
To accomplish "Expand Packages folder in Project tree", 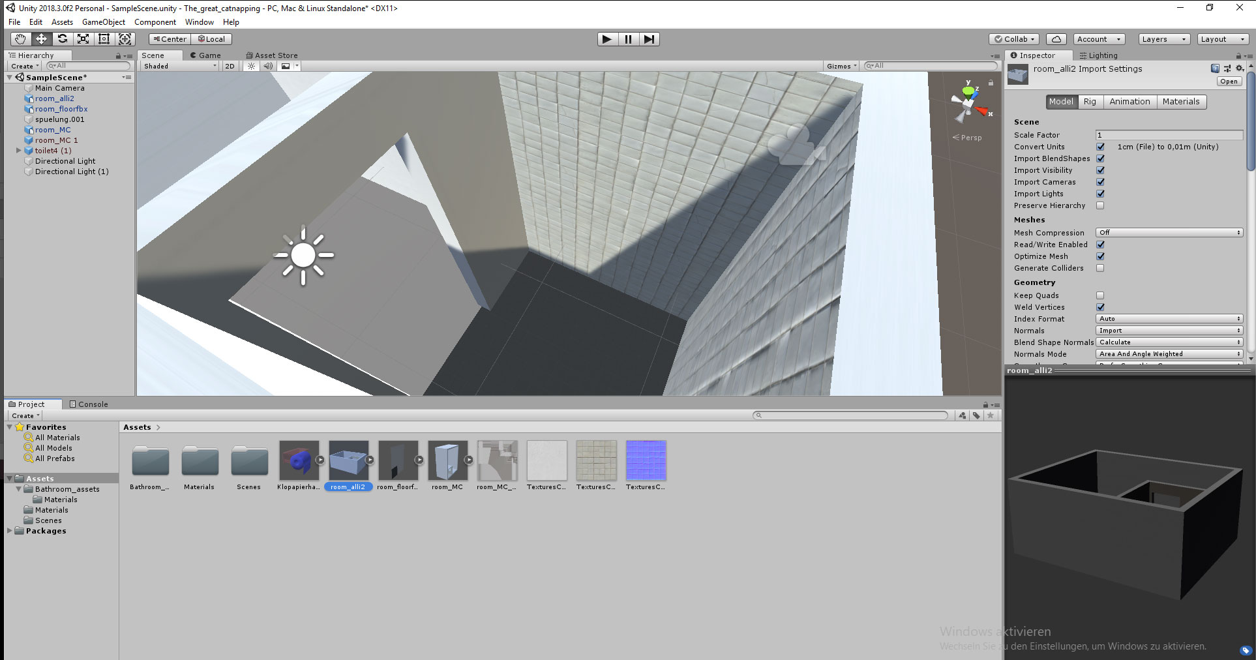I will click(10, 531).
